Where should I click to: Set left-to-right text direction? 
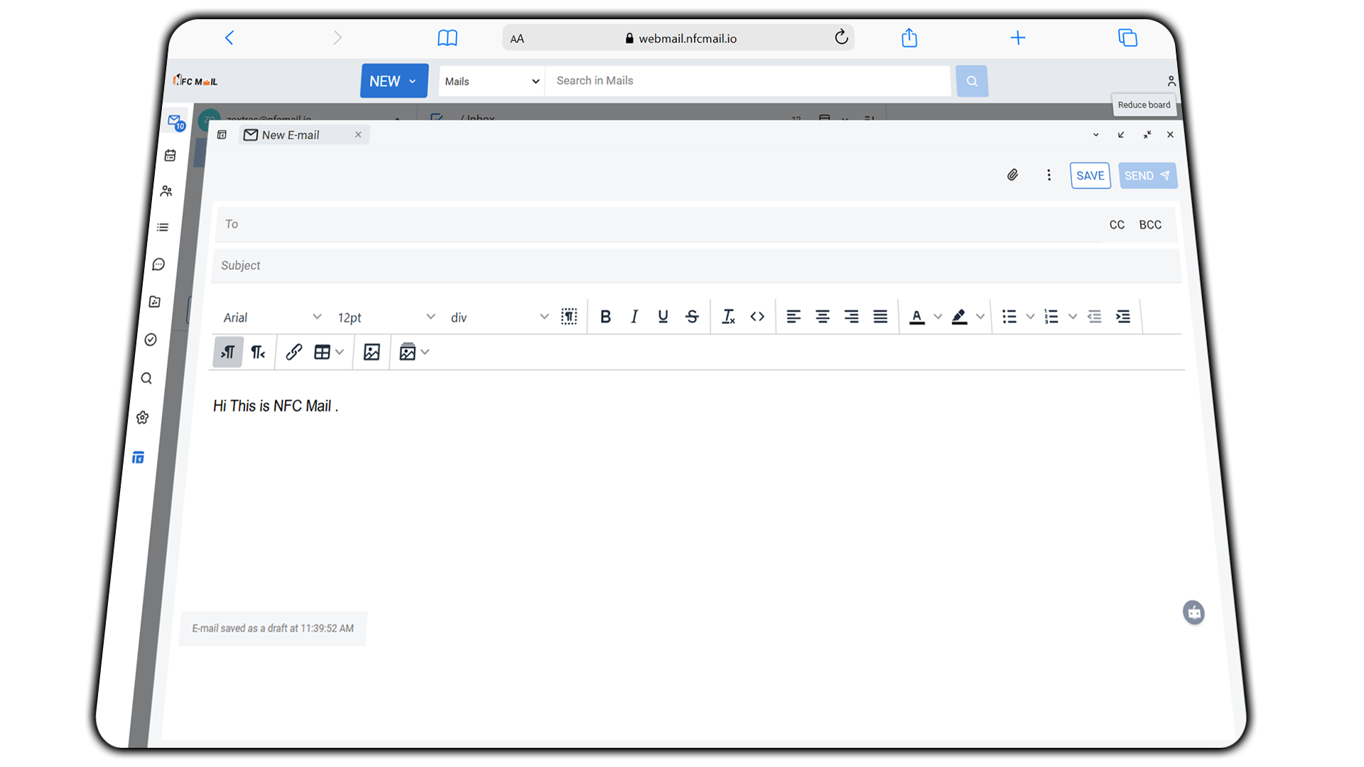click(x=228, y=352)
